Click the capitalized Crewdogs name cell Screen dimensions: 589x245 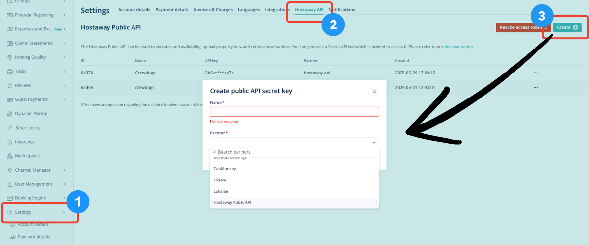[x=145, y=73]
